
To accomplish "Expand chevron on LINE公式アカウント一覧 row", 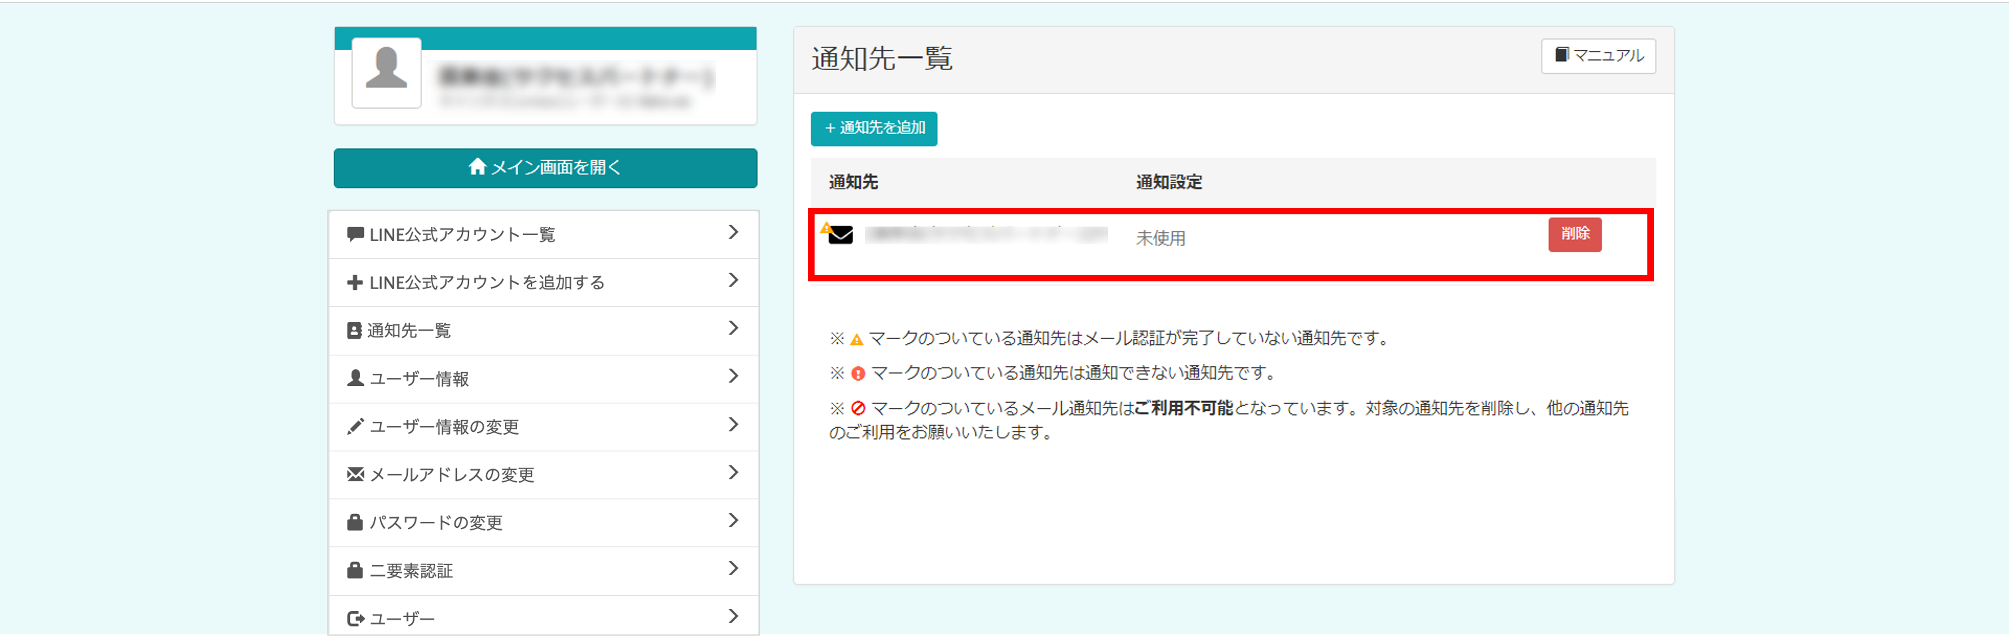I will click(732, 232).
